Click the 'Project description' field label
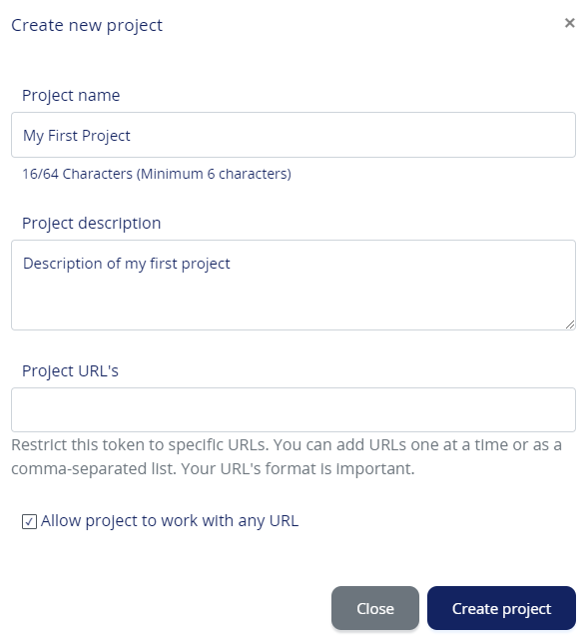587x640 pixels. (x=92, y=224)
